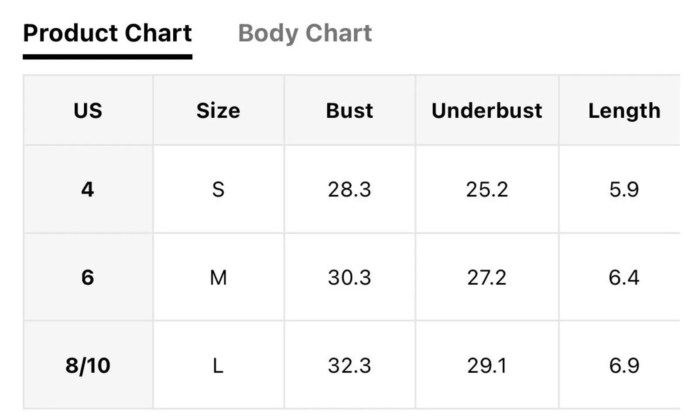The width and height of the screenshot is (698, 420).
Task: Click the 6.4 length value
Action: pyautogui.click(x=624, y=278)
